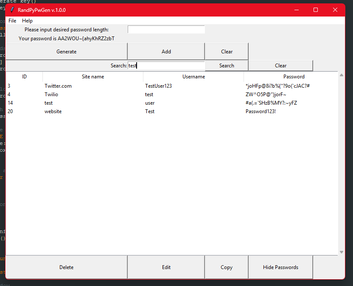Click the Edit button
This screenshot has height=286, width=353.
[166, 267]
